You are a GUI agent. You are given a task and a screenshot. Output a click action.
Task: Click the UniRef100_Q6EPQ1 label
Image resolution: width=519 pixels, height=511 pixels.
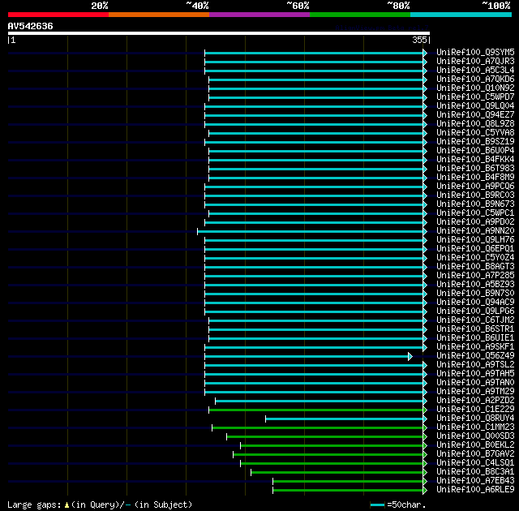coord(475,249)
